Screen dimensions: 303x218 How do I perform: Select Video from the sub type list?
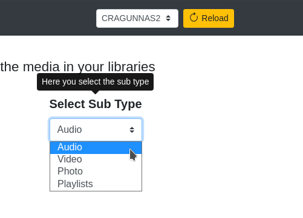96,159
